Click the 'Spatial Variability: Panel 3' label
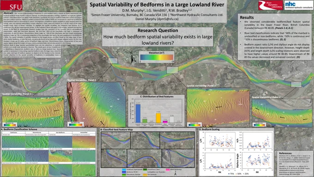Viewport: 314px width, 177px height. click(x=201, y=85)
